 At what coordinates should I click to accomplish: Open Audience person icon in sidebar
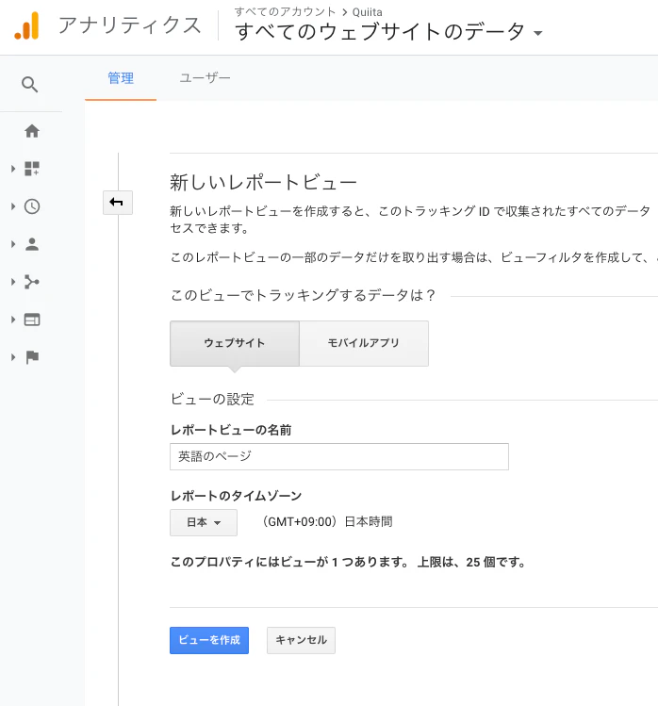32,244
